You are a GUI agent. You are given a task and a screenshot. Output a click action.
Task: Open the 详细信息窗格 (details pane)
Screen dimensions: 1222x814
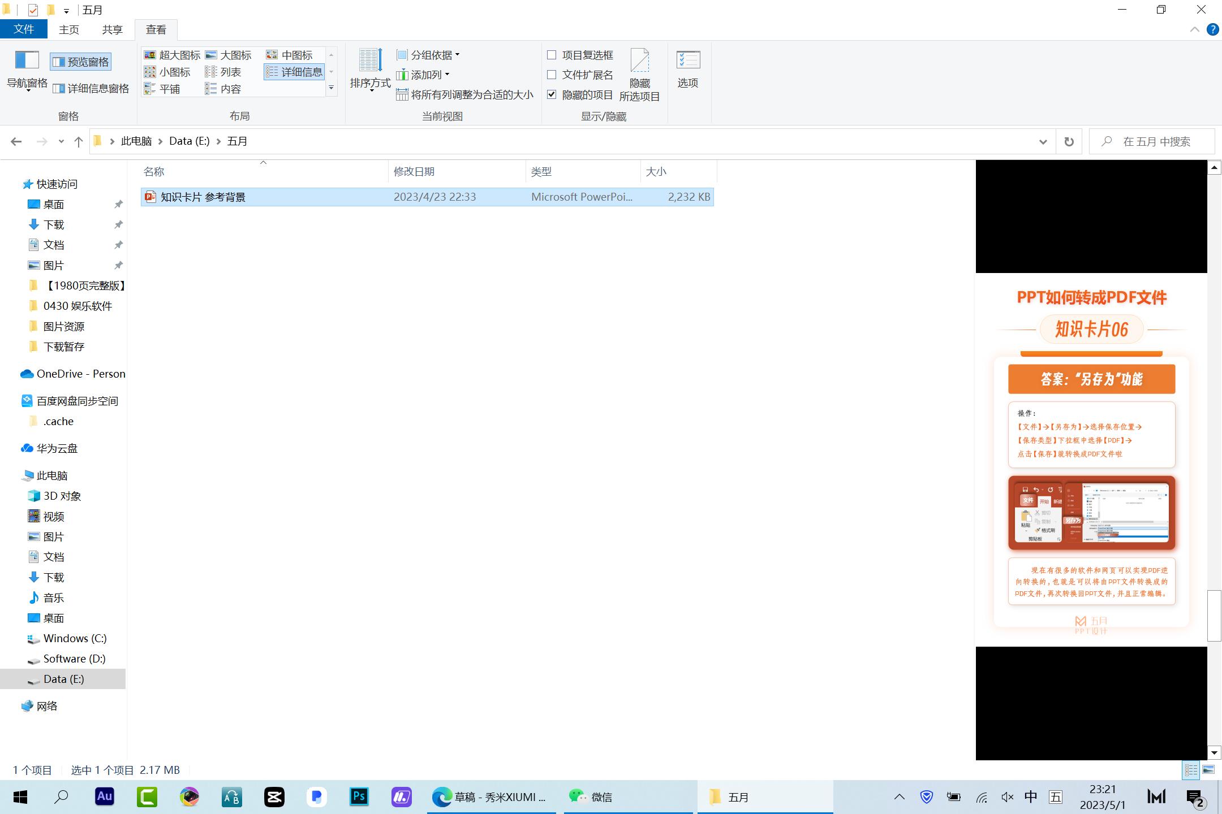[92, 88]
